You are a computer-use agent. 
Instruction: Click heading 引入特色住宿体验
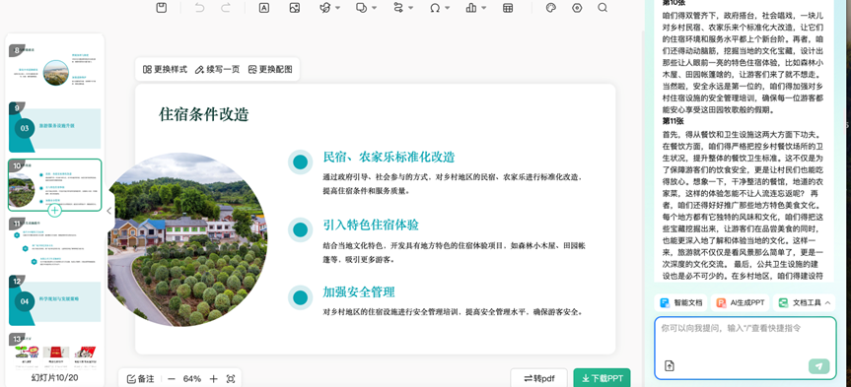tap(371, 225)
